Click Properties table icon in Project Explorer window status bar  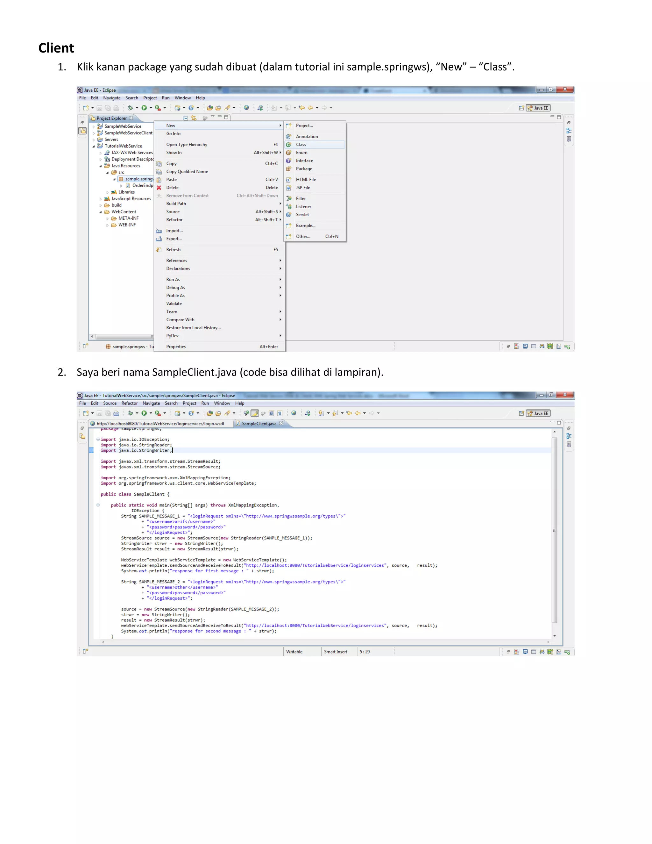click(x=534, y=347)
